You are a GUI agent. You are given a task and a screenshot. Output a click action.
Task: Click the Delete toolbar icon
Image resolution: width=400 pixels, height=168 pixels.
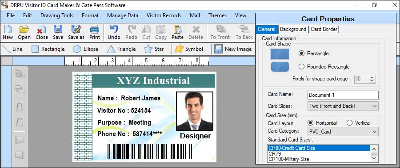tap(196, 32)
